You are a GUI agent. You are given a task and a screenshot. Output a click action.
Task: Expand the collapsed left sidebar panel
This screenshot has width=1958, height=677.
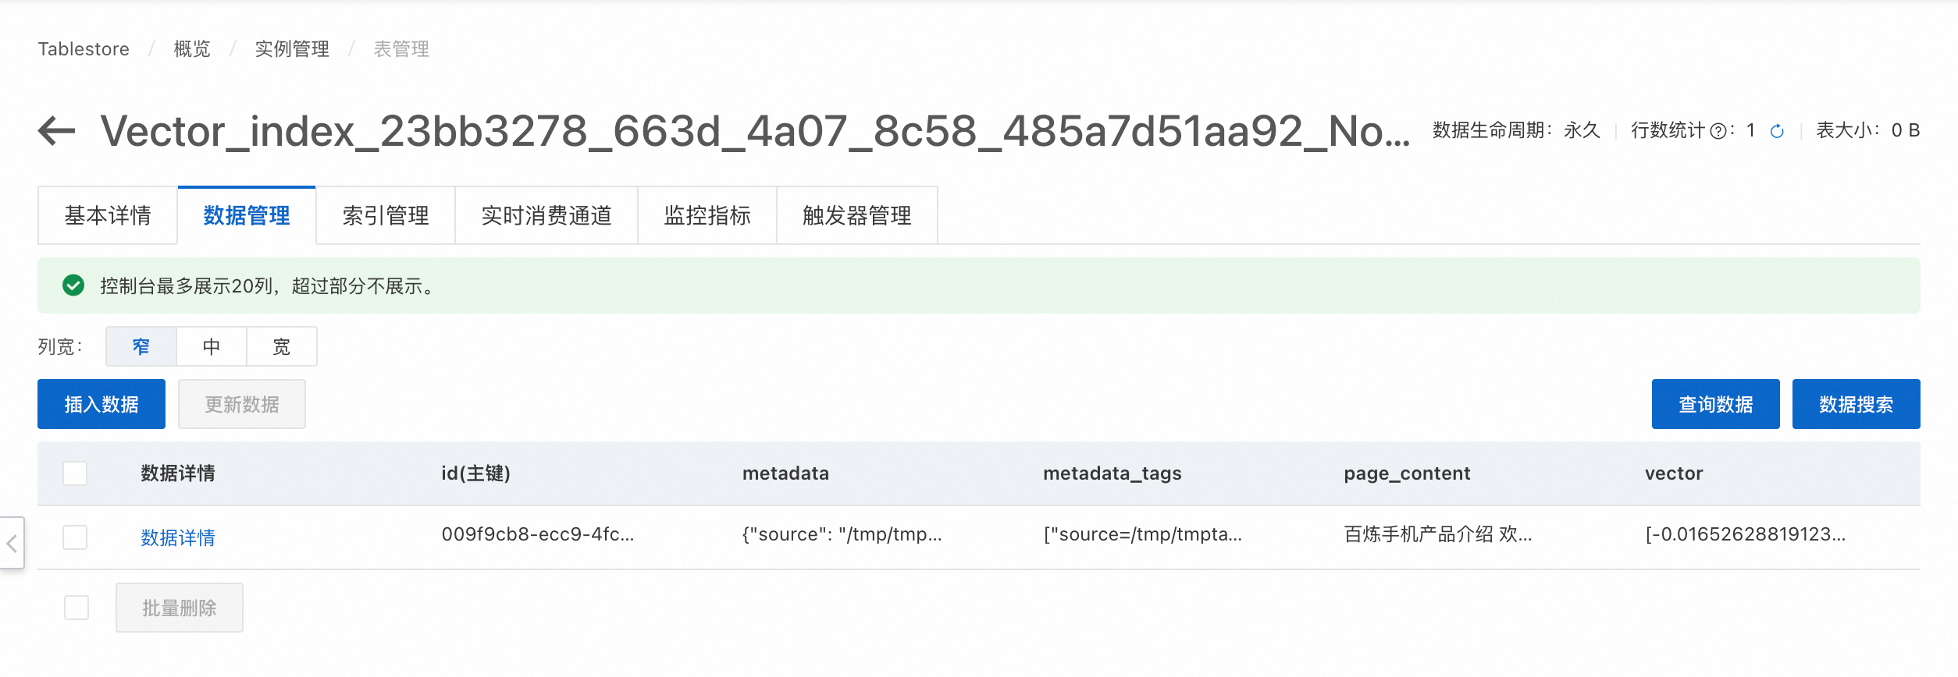pos(12,543)
